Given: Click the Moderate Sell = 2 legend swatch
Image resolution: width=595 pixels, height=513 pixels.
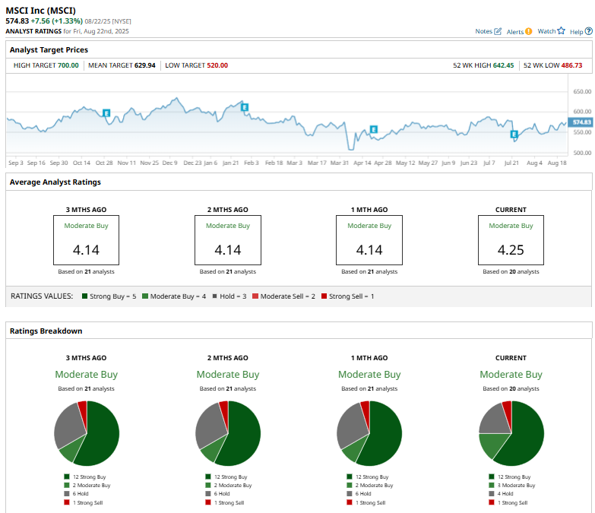Looking at the screenshot, I should [255, 296].
